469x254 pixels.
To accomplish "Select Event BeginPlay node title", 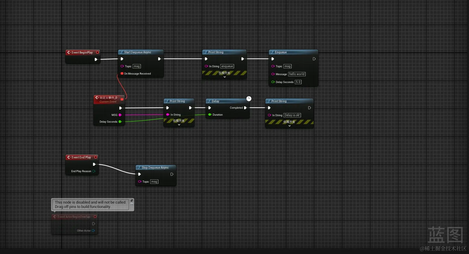I will pyautogui.click(x=82, y=52).
